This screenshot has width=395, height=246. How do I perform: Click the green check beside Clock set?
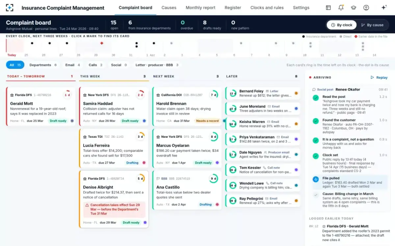click(x=316, y=156)
